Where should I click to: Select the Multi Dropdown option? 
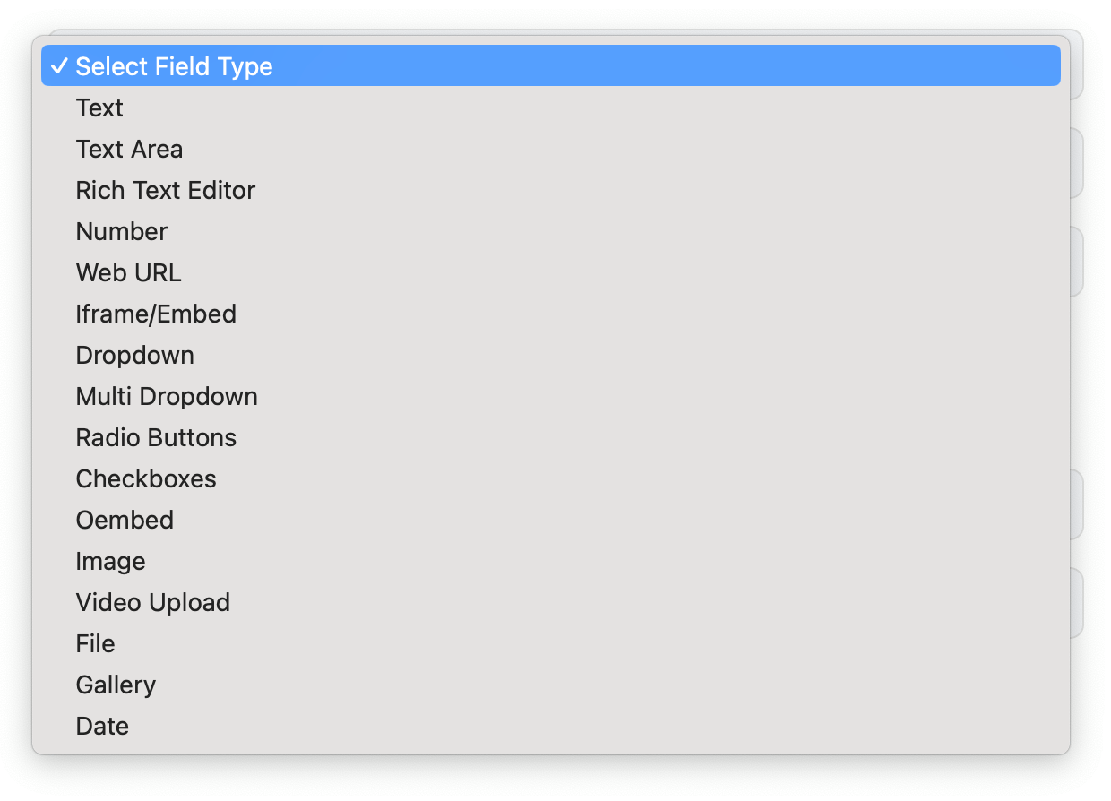(167, 396)
